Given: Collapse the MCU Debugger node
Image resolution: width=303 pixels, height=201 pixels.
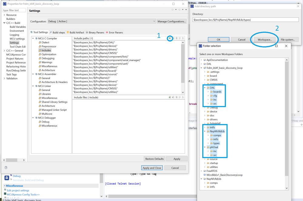Looking at the screenshot, I should tap(33, 118).
